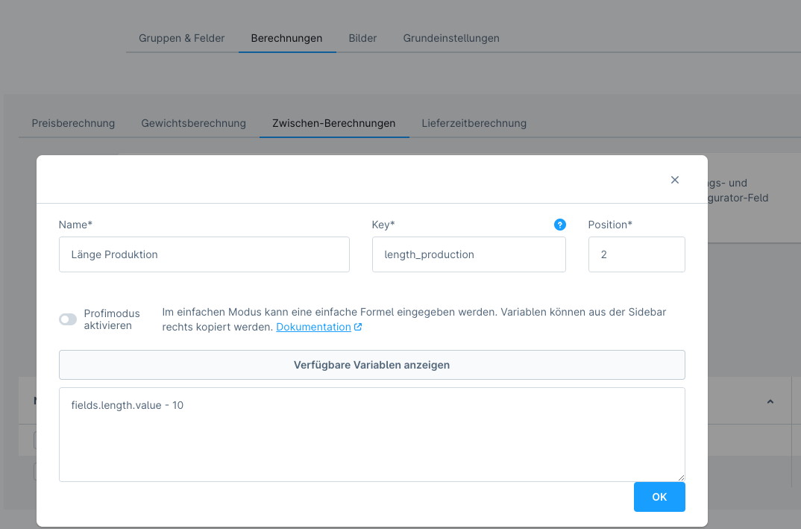Click the sort caret in the table header

[x=770, y=401]
